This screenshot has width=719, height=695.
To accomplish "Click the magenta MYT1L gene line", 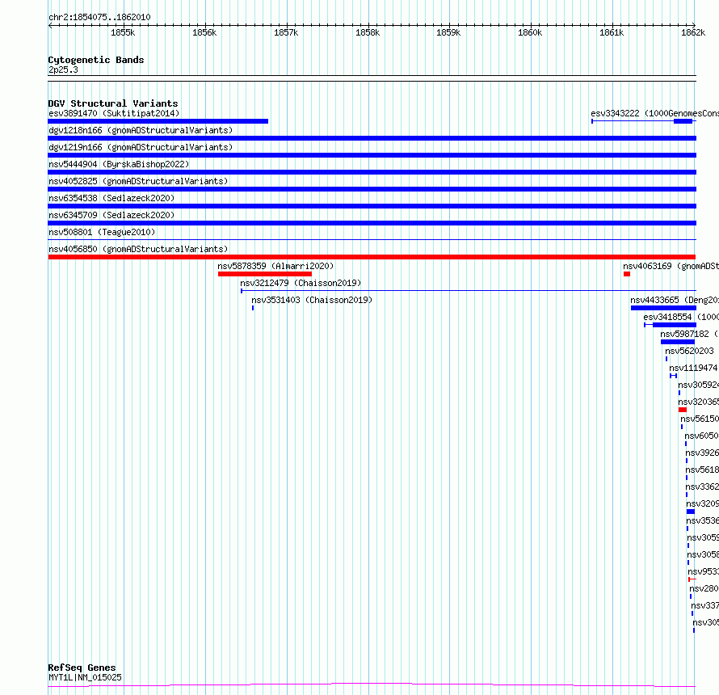I will [372, 685].
